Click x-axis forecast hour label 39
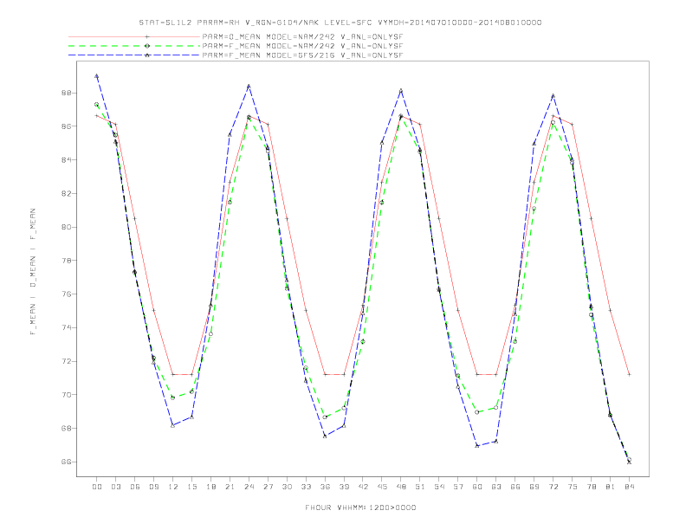 [x=344, y=487]
